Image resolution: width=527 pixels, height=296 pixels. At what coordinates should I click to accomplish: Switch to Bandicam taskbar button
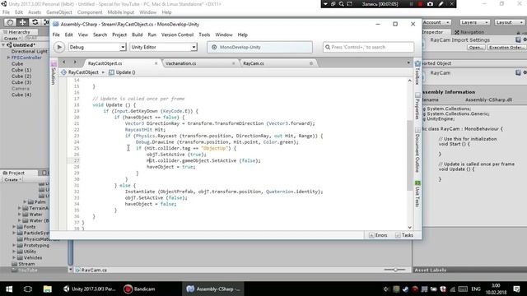[139, 289]
